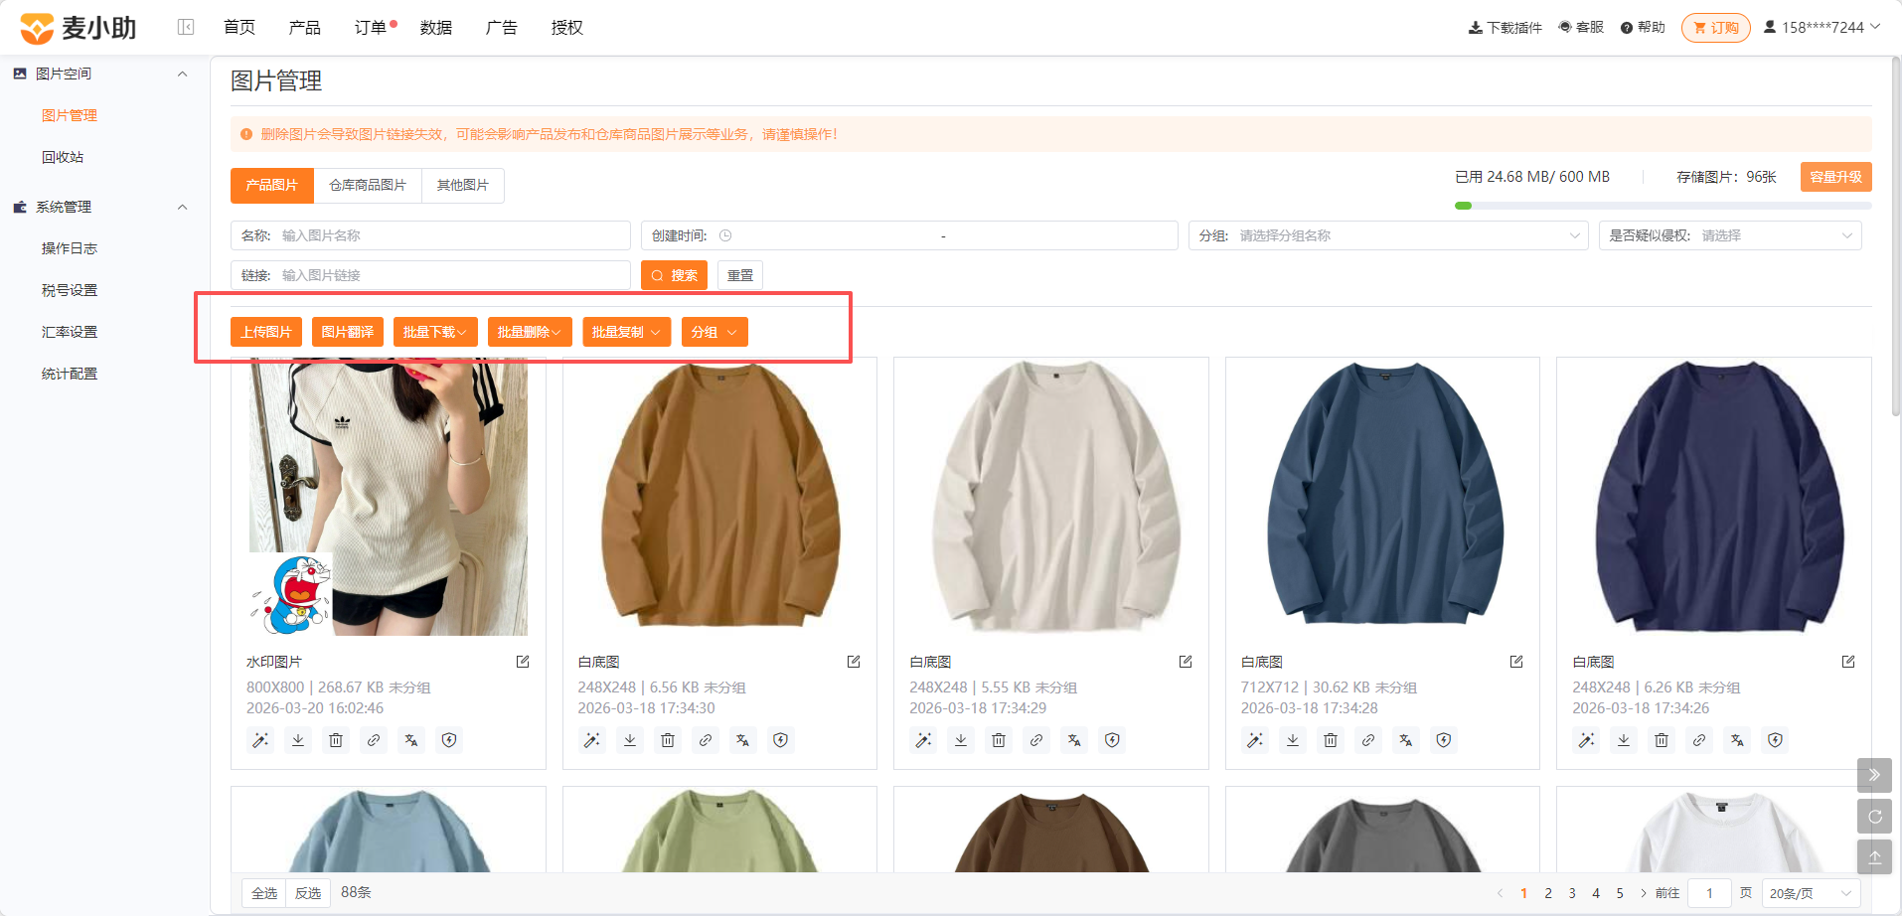
Task: Click the back-to-top floating icon
Action: pos(1874,857)
